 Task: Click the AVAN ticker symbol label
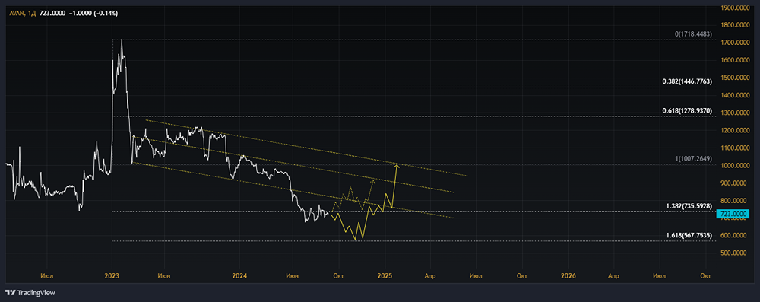(16, 13)
